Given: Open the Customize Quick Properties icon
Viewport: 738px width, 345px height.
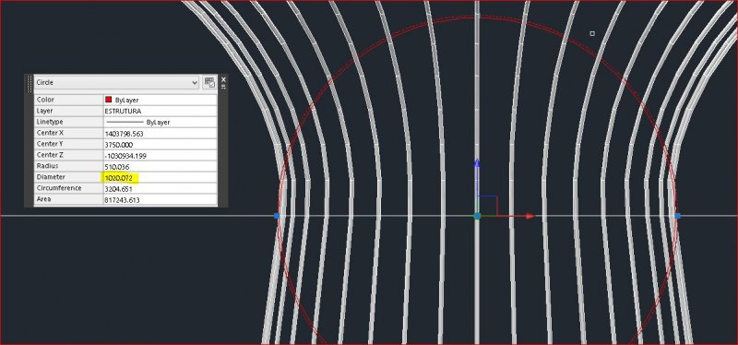Looking at the screenshot, I should 210,82.
